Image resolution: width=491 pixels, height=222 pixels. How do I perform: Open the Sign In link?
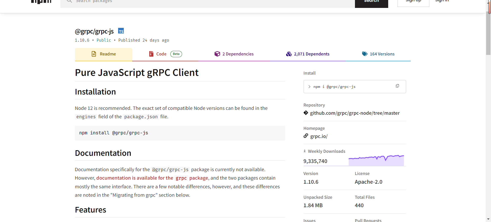click(x=442, y=2)
